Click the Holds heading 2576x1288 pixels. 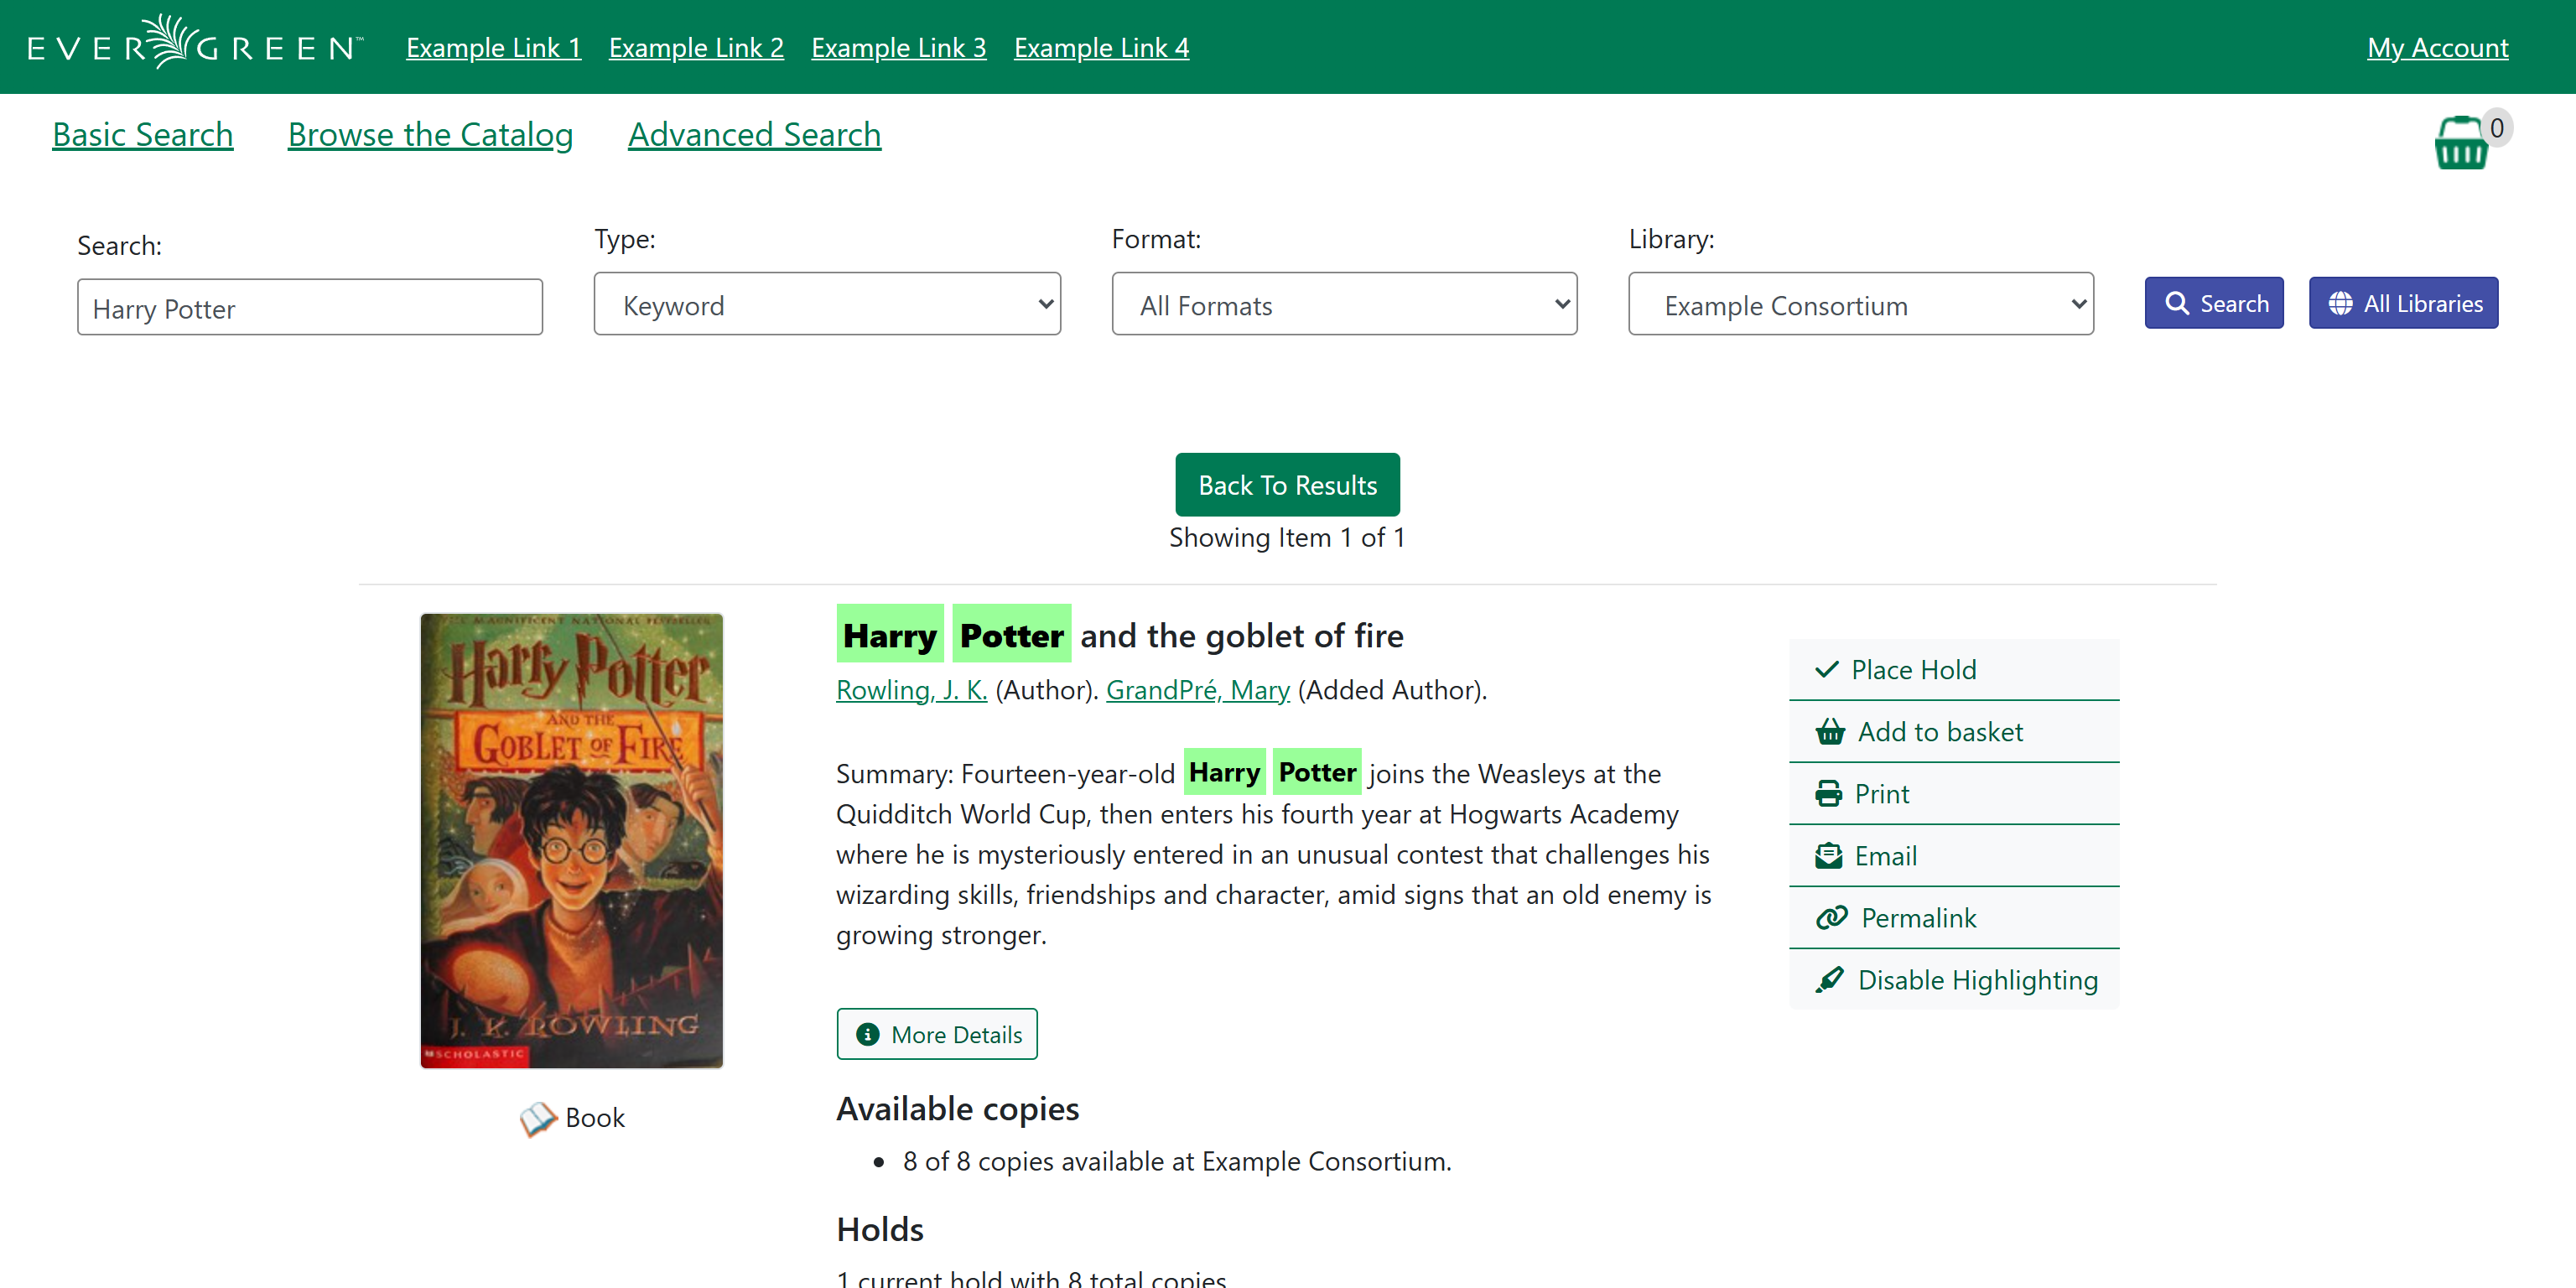click(x=879, y=1229)
